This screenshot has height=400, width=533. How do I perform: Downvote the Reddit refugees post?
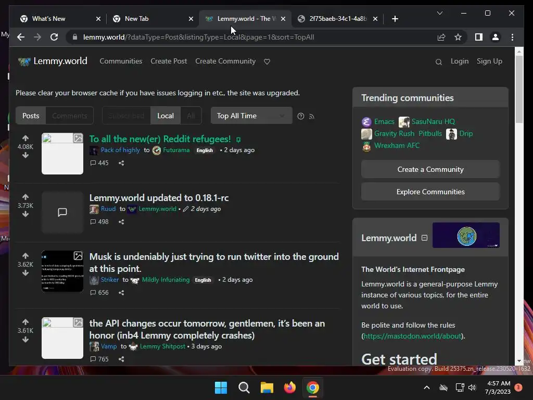[x=26, y=155]
